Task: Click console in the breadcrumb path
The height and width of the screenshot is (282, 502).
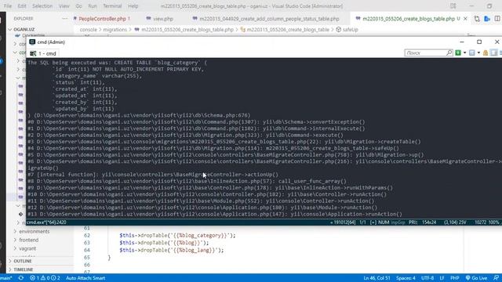Action: [88, 30]
